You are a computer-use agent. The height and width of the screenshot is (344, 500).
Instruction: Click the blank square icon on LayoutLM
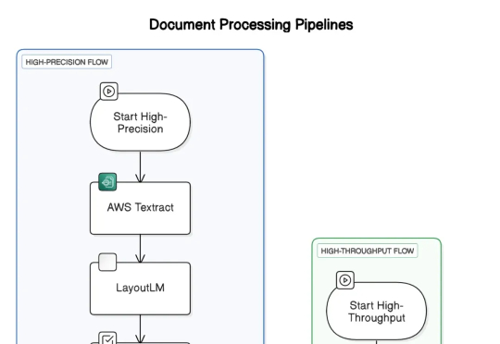pos(107,262)
